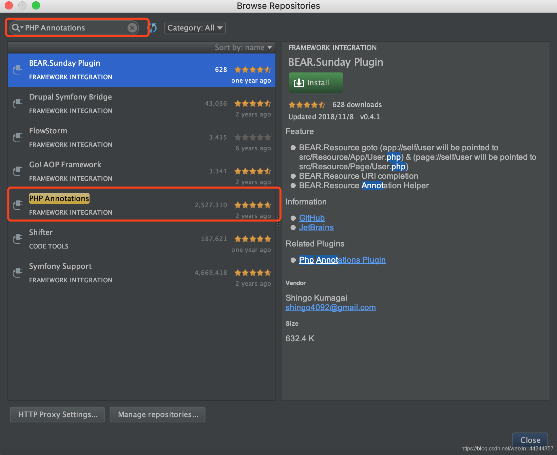This screenshot has width=557, height=455.
Task: Select Symfony Support plugin
Action: (x=142, y=273)
